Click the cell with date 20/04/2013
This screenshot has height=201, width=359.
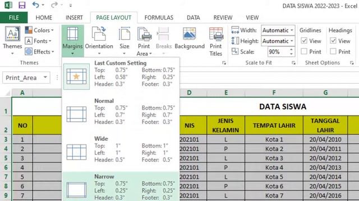(325, 167)
